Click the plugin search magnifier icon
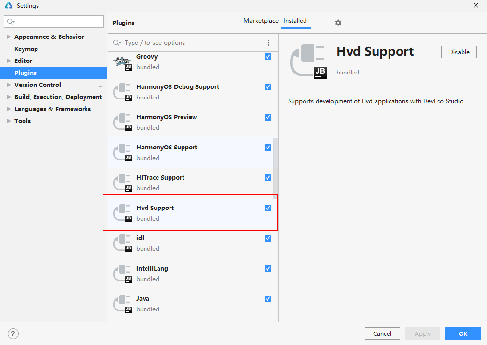The height and width of the screenshot is (345, 487). coord(117,43)
